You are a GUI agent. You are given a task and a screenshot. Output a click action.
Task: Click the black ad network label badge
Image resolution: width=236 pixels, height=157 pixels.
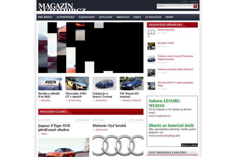tap(189, 145)
